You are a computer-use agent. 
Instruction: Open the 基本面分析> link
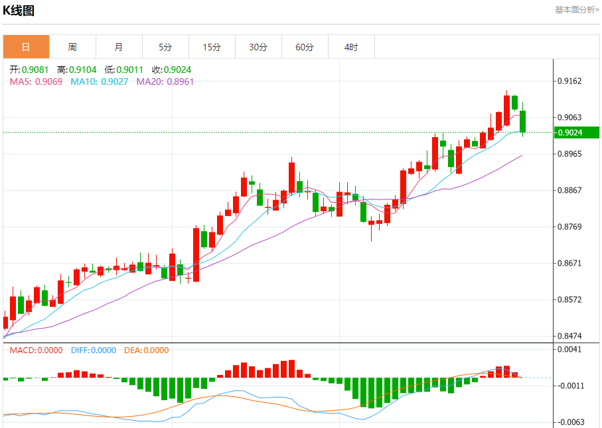[x=577, y=10]
